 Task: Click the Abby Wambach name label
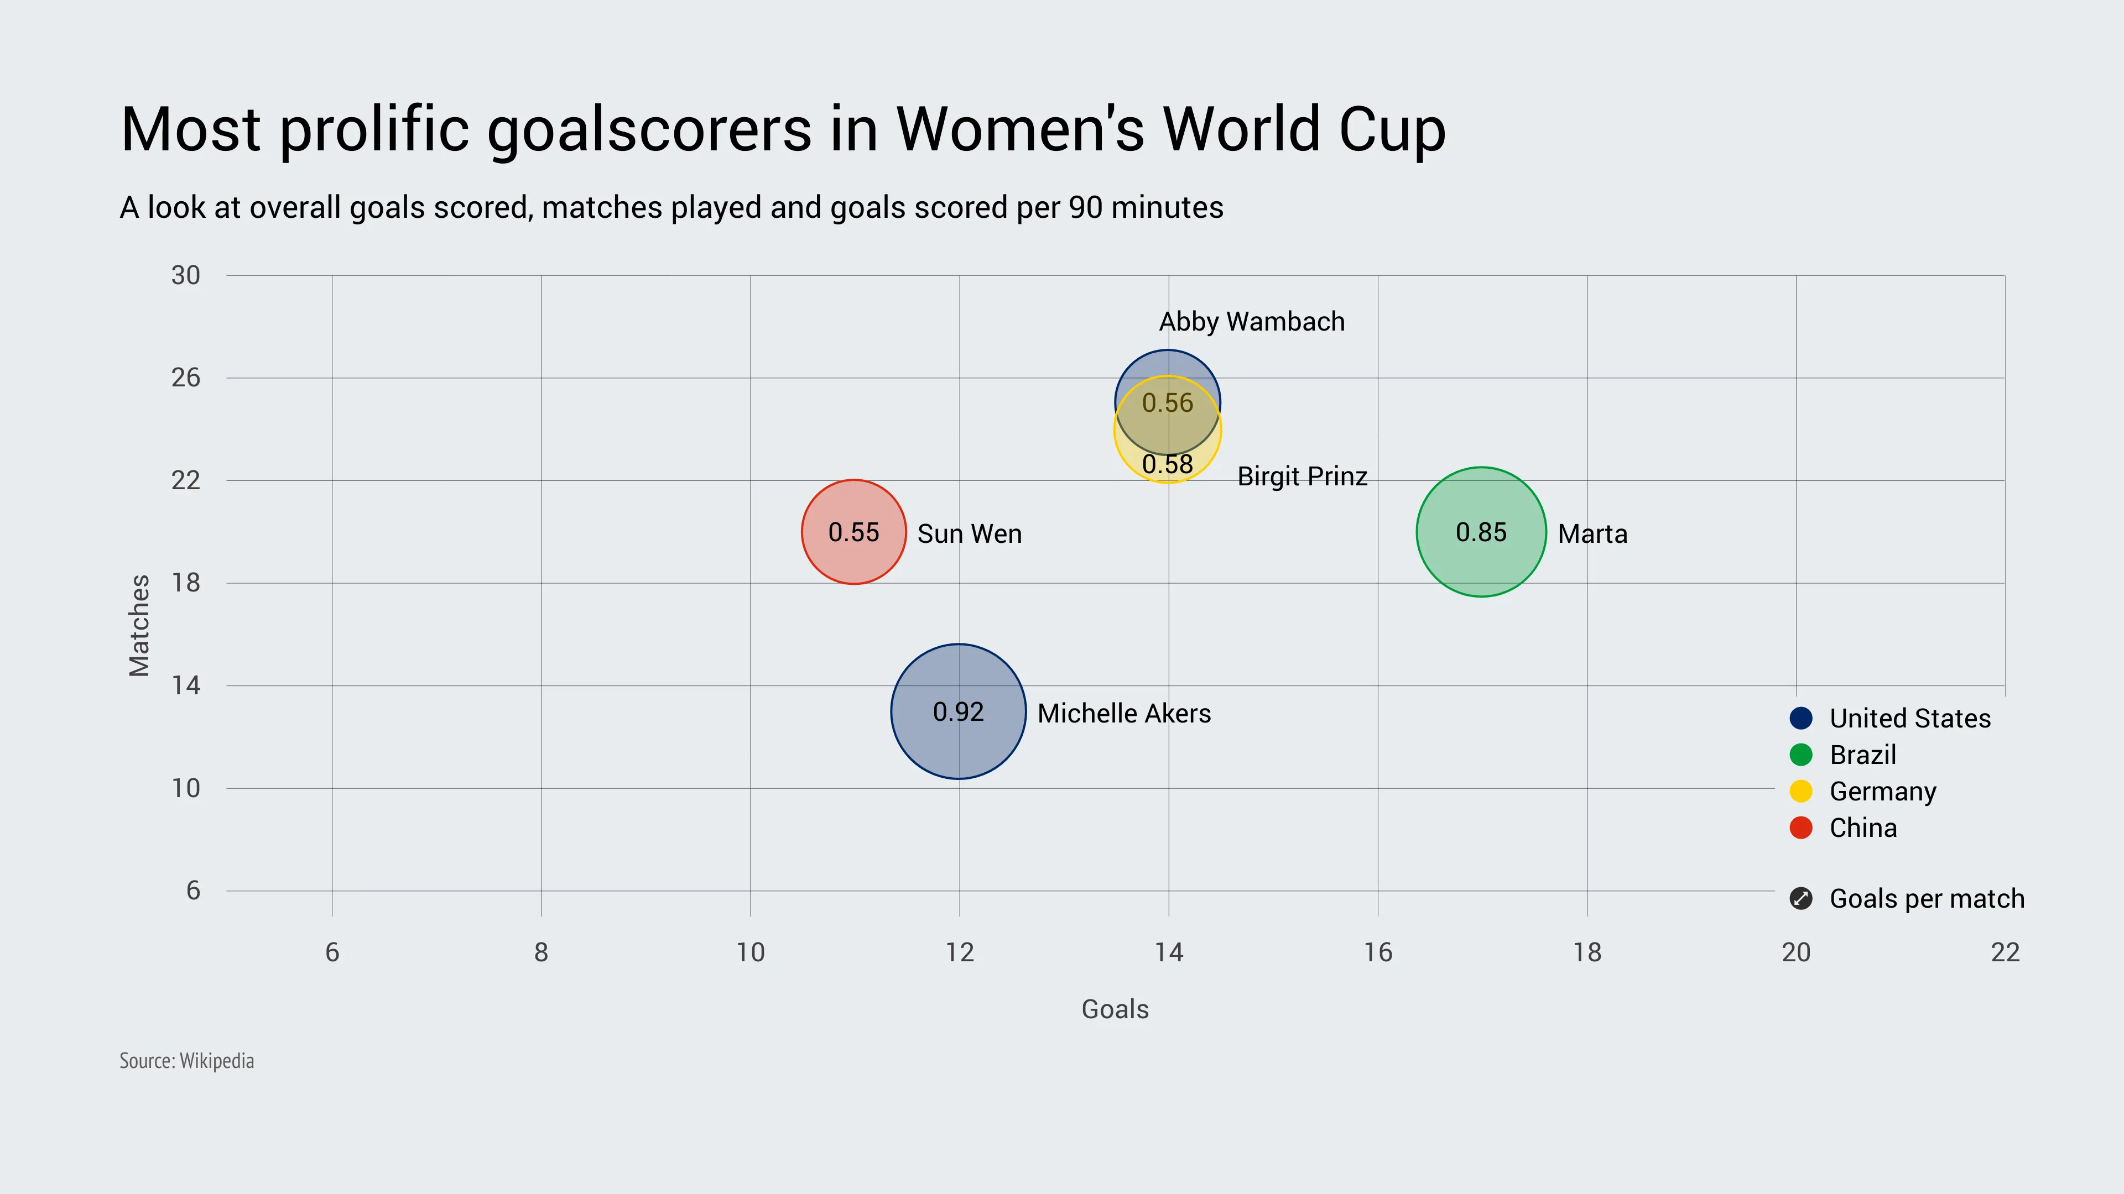[x=1252, y=321]
